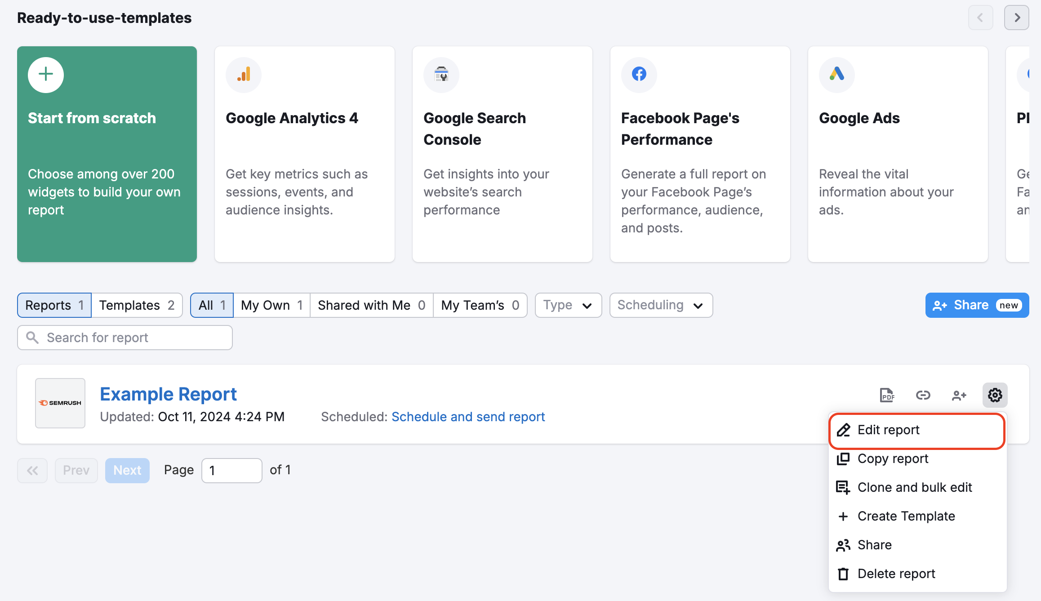This screenshot has height=601, width=1041.
Task: Copy the report sharing link icon
Action: [923, 395]
